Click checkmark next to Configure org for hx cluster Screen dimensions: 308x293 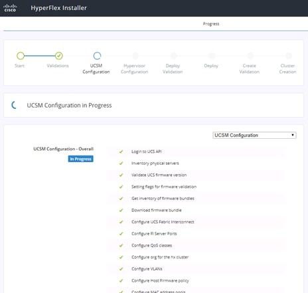coord(121,257)
